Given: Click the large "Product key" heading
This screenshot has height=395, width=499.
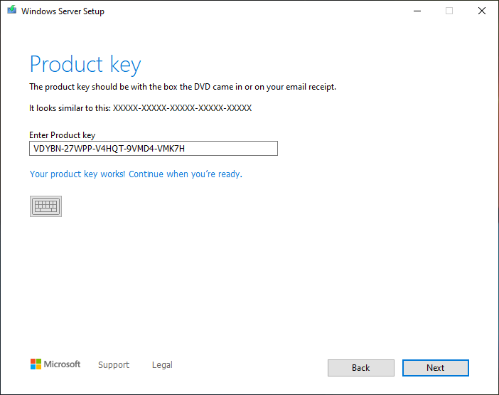Looking at the screenshot, I should (x=85, y=65).
